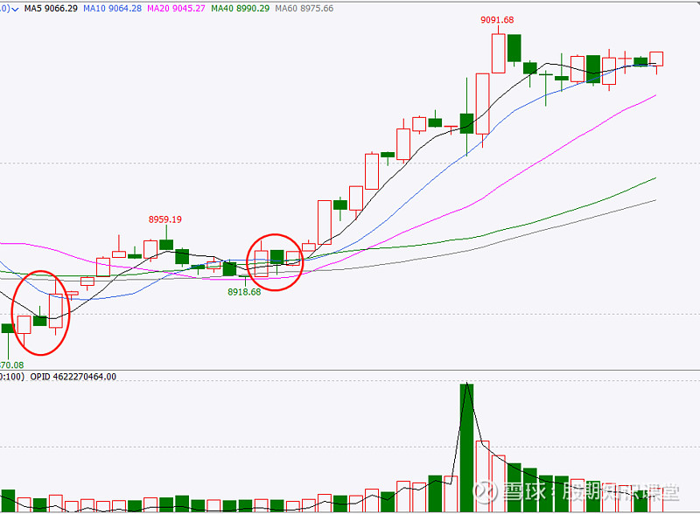This screenshot has width=700, height=514.
Task: Click the 8959.19 peak price label
Action: point(165,219)
